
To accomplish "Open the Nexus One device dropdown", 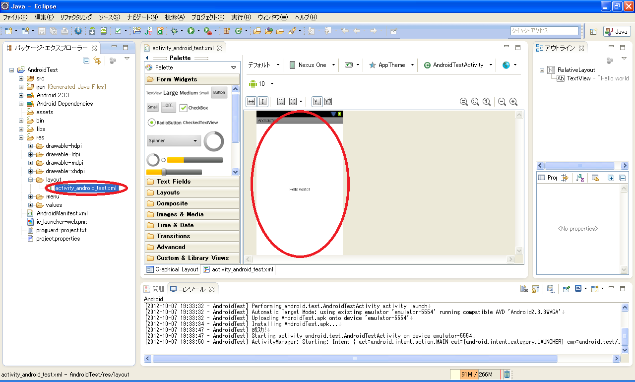I will (312, 65).
